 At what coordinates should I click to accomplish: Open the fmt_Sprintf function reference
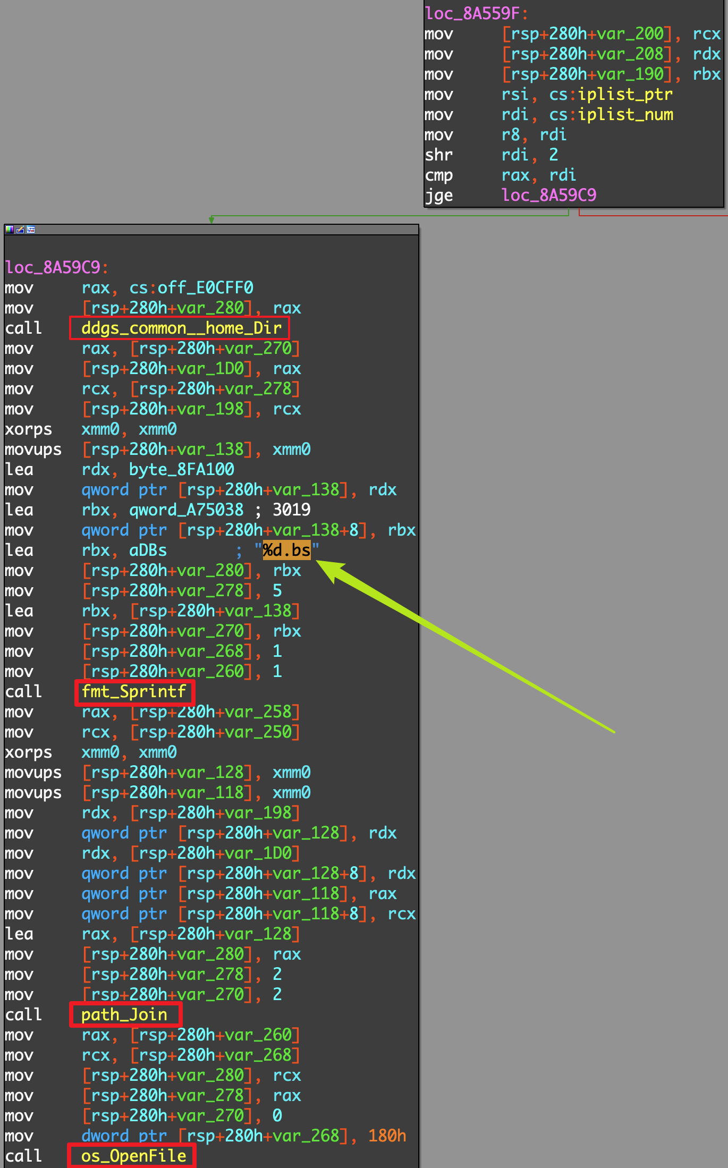pyautogui.click(x=134, y=691)
